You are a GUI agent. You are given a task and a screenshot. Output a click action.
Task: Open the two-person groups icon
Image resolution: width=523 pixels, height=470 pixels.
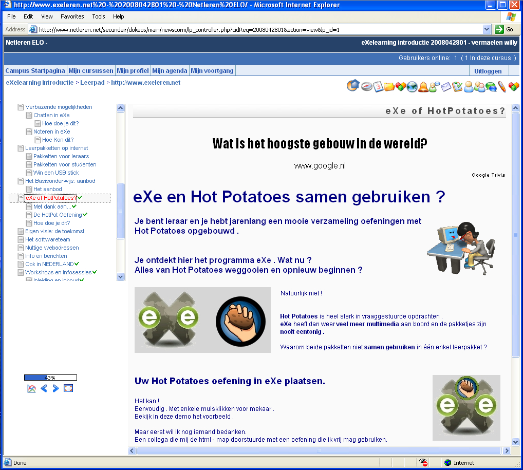click(480, 87)
